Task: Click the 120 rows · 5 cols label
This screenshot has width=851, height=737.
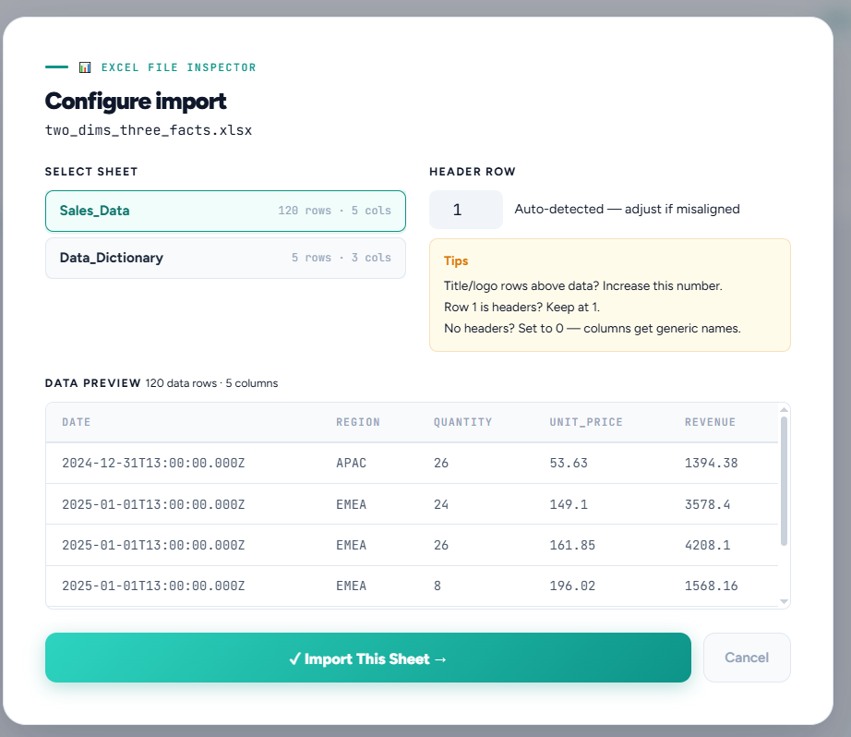Action: pyautogui.click(x=336, y=211)
